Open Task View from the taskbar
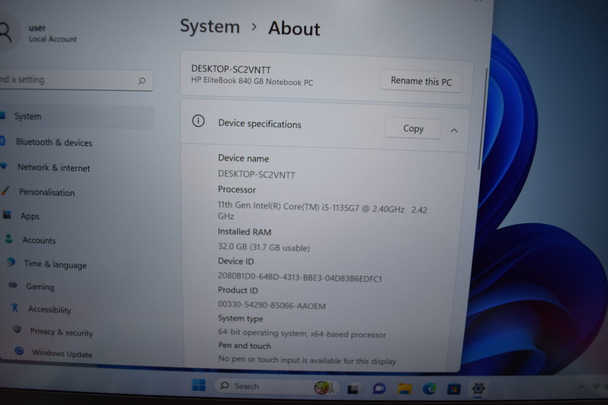The width and height of the screenshot is (608, 405). tap(353, 389)
